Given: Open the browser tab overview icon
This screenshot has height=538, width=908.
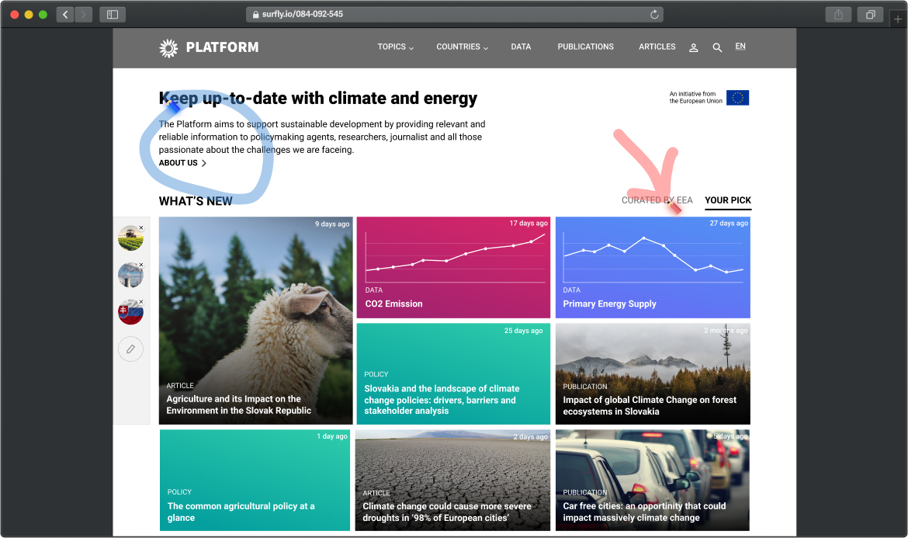Looking at the screenshot, I should click(x=871, y=14).
